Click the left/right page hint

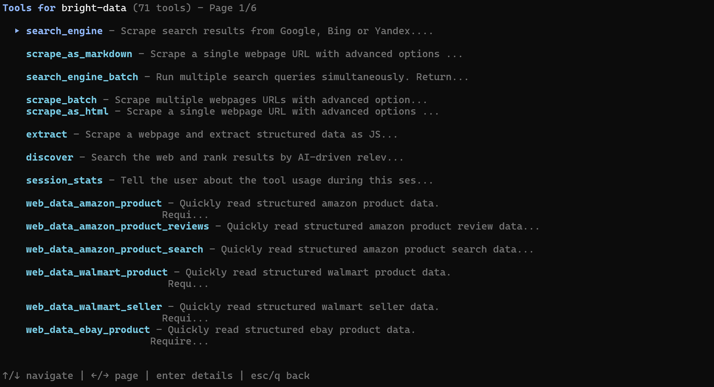coord(114,376)
